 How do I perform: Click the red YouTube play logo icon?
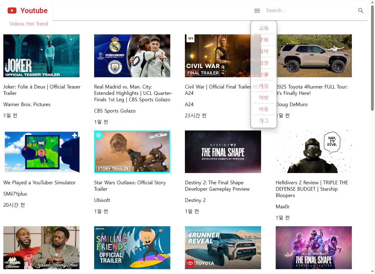click(12, 11)
